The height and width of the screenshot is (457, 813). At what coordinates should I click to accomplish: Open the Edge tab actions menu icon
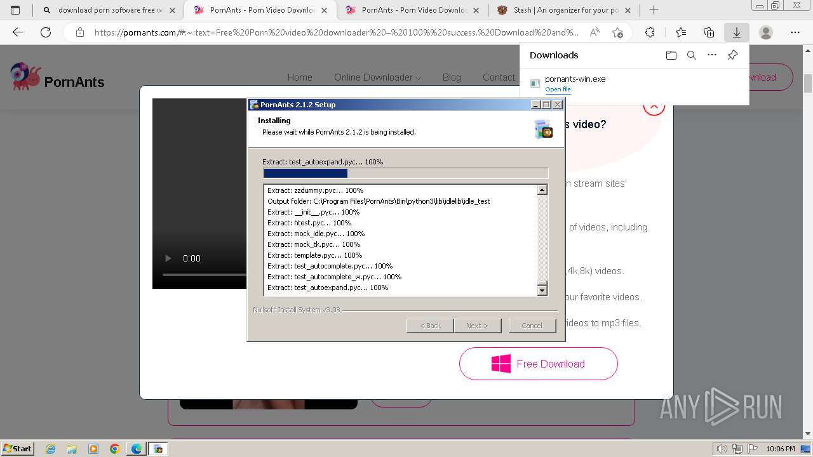pyautogui.click(x=15, y=10)
